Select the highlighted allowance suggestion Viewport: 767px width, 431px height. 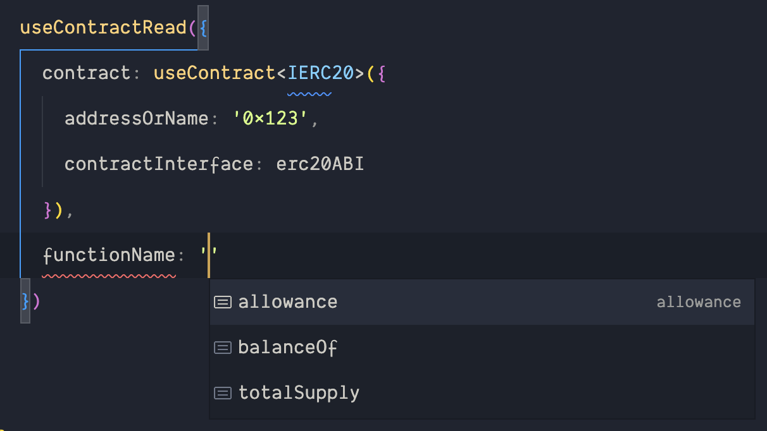(288, 301)
